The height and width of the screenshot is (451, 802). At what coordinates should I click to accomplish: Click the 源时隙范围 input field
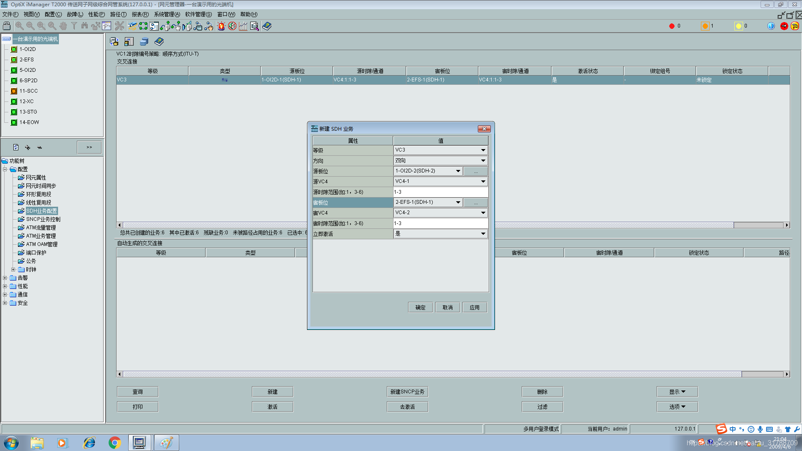coord(440,192)
